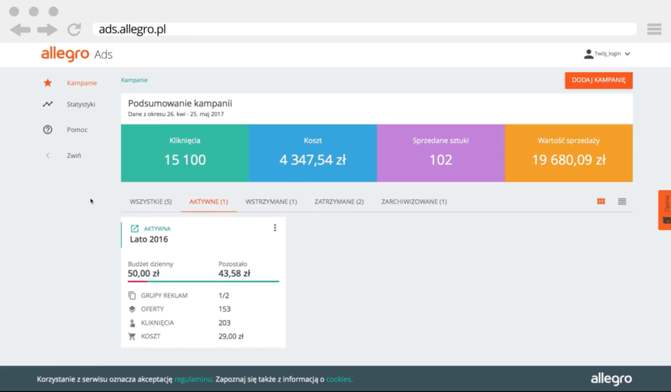The width and height of the screenshot is (671, 392).
Task: Click the user profile icon
Action: (589, 54)
